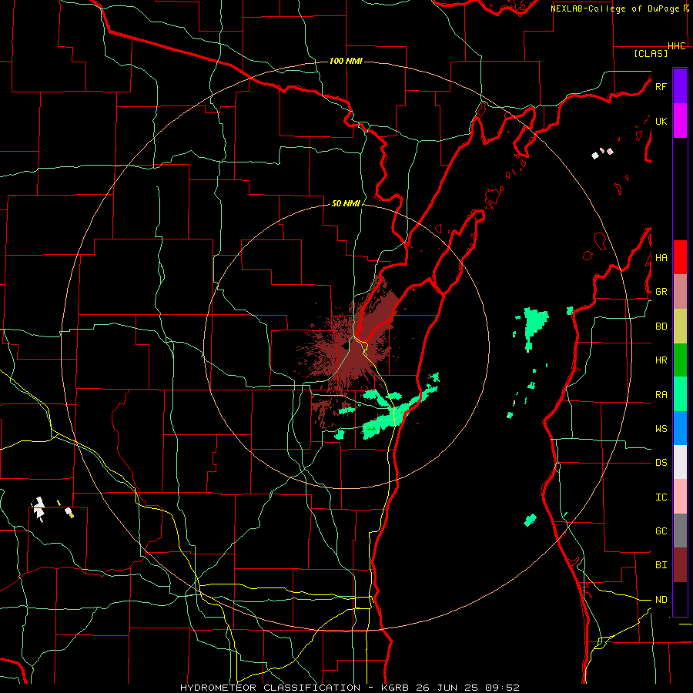Click the Hydrometeor Classification KGRB title caption
This screenshot has width=693, height=693.
(x=350, y=688)
